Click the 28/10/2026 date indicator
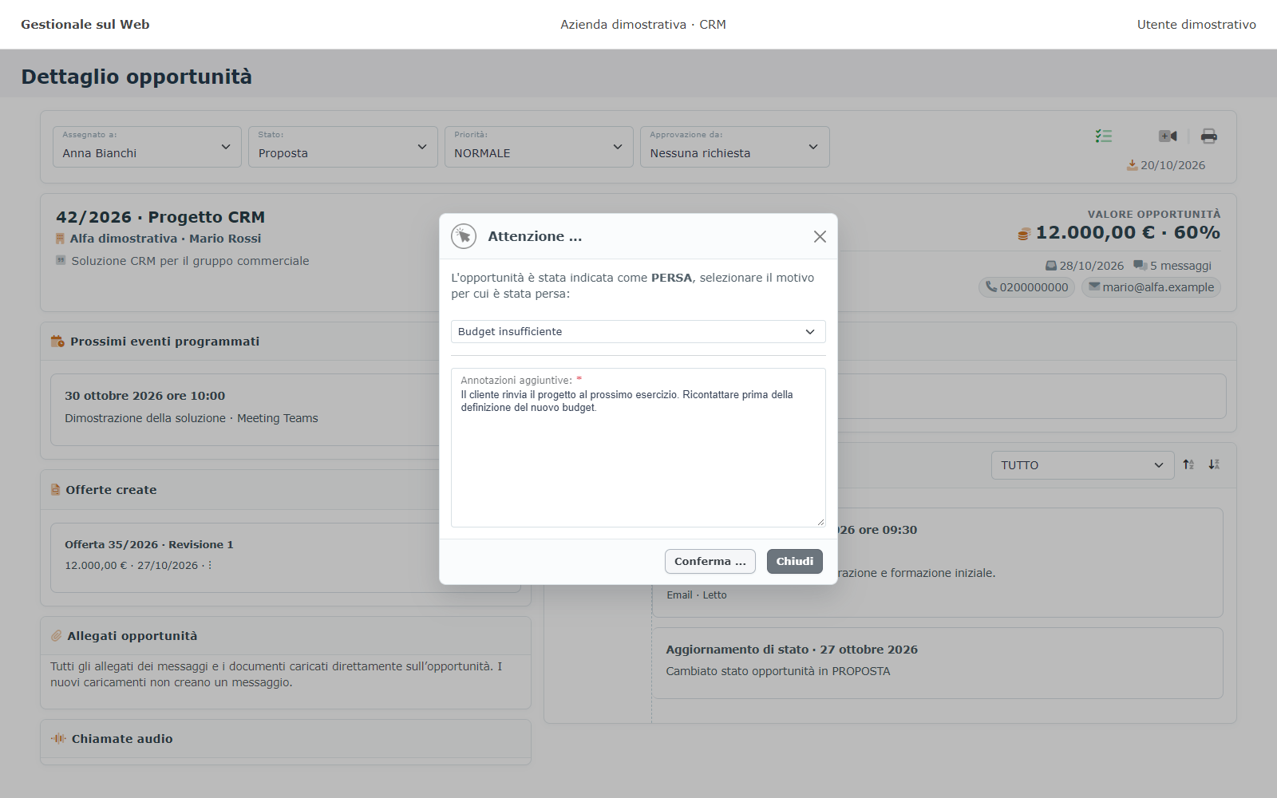 1085,266
